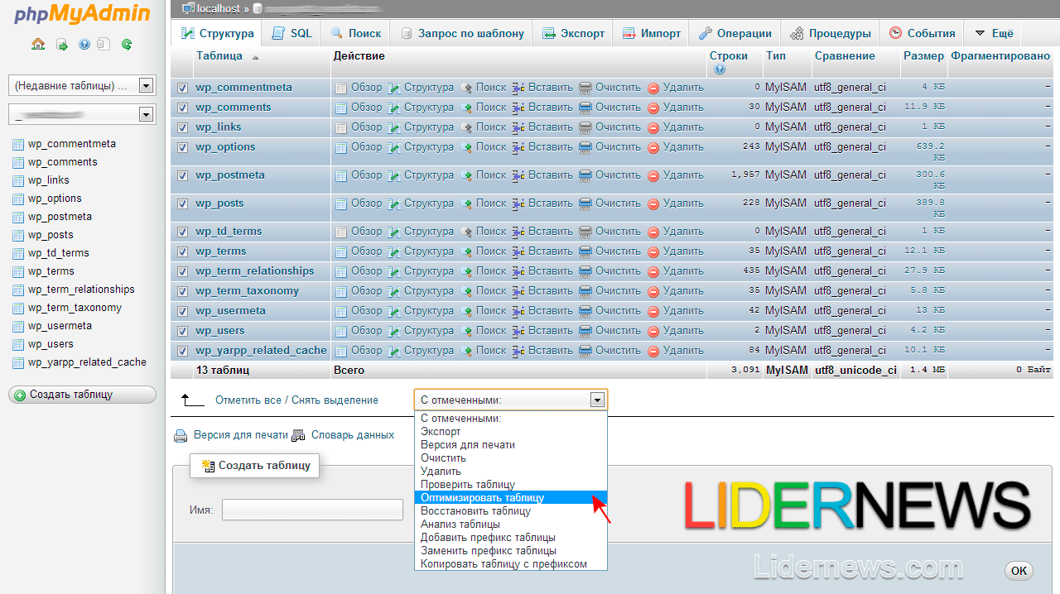The height and width of the screenshot is (594, 1060).
Task: Click the localhost server link in breadcrumb
Action: 219,8
